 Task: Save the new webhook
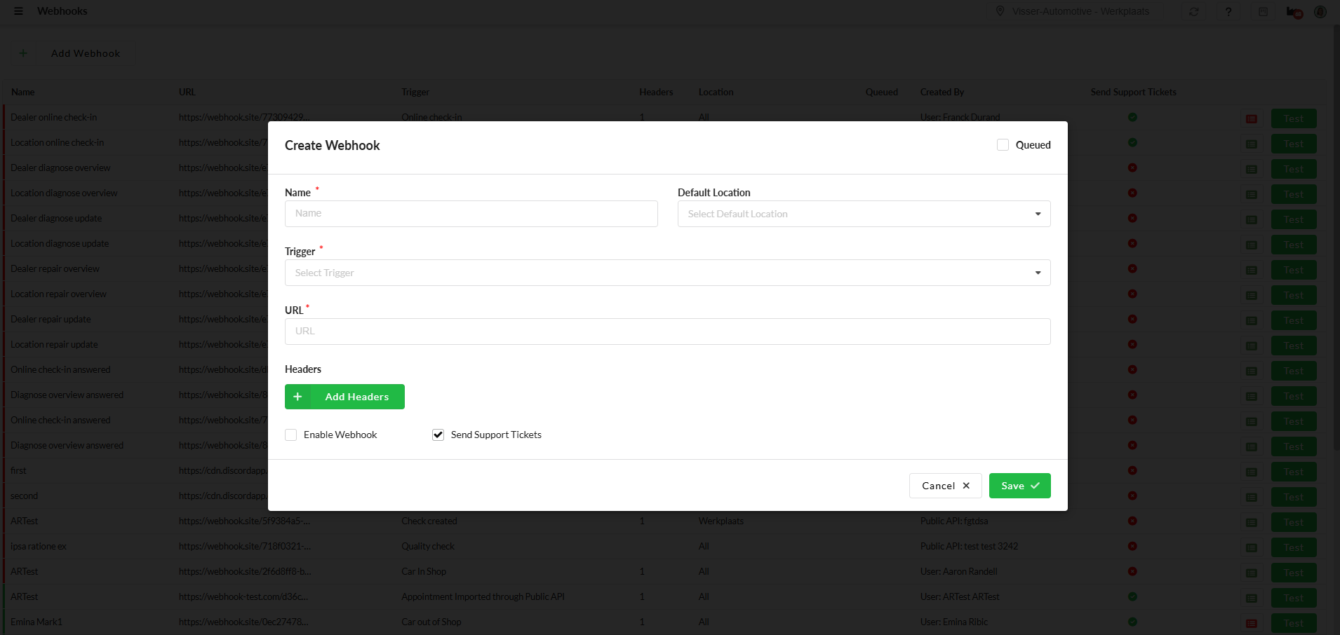(x=1019, y=486)
